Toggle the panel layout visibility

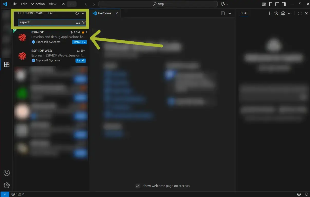(x=277, y=4)
